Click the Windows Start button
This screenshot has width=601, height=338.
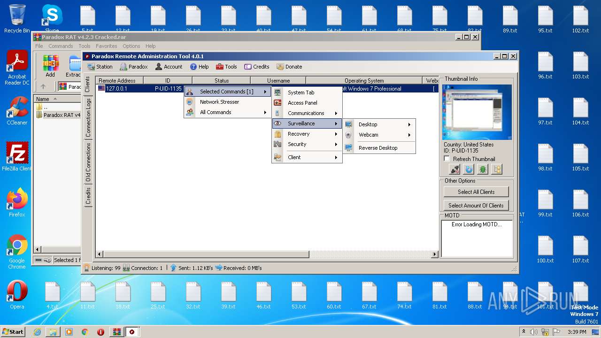[x=13, y=331]
